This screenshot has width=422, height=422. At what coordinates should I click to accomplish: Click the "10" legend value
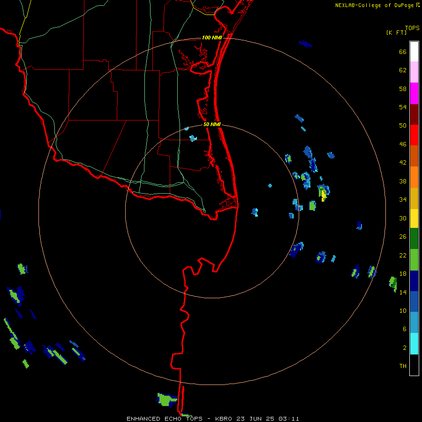403,311
